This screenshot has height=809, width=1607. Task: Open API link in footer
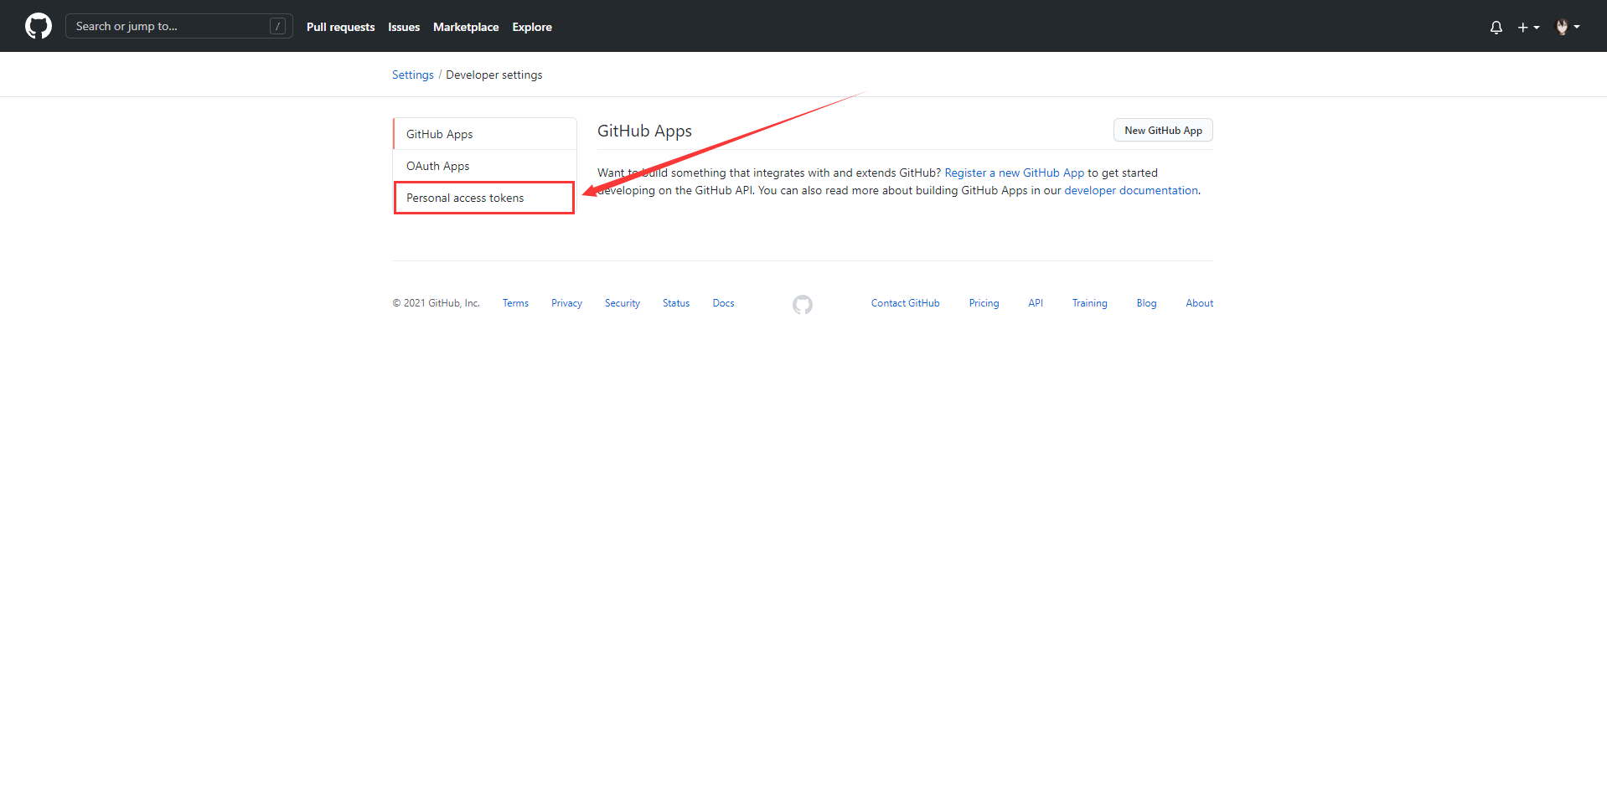point(1036,303)
